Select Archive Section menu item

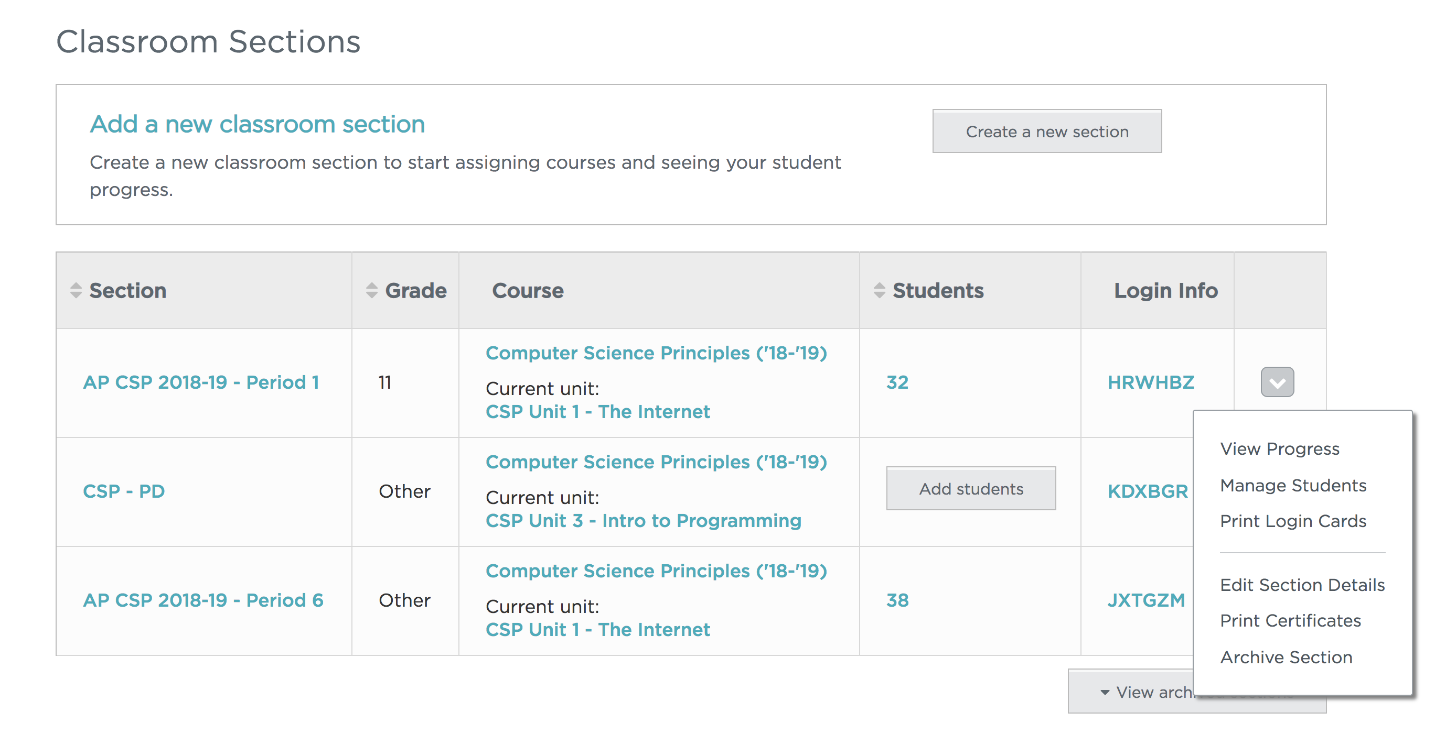click(1286, 657)
